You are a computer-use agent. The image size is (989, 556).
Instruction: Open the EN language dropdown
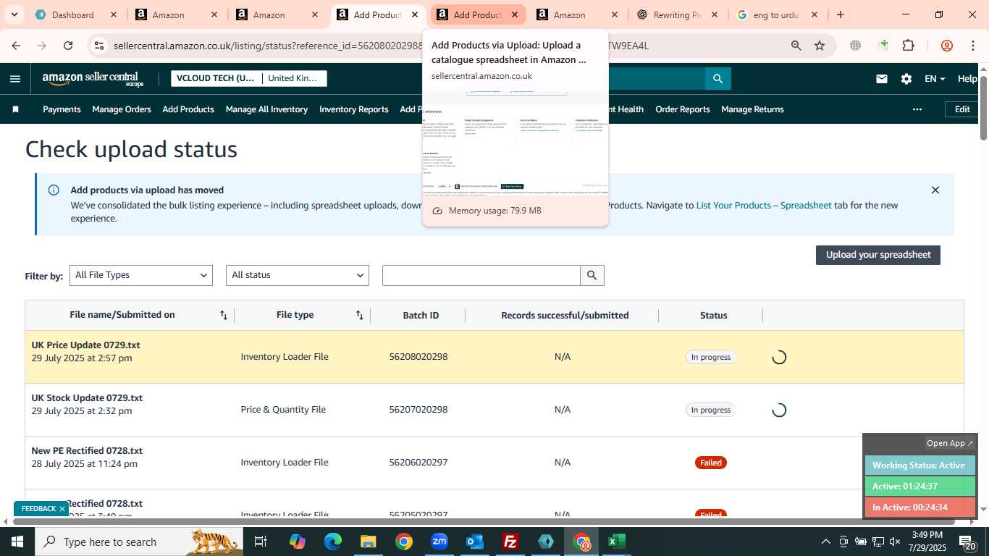[x=935, y=79]
